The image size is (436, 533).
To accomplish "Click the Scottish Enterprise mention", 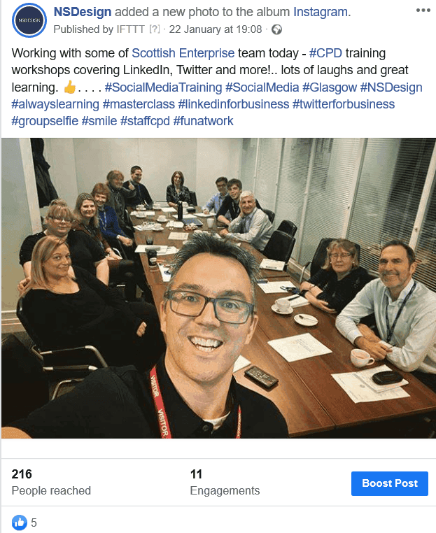I will 183,53.
